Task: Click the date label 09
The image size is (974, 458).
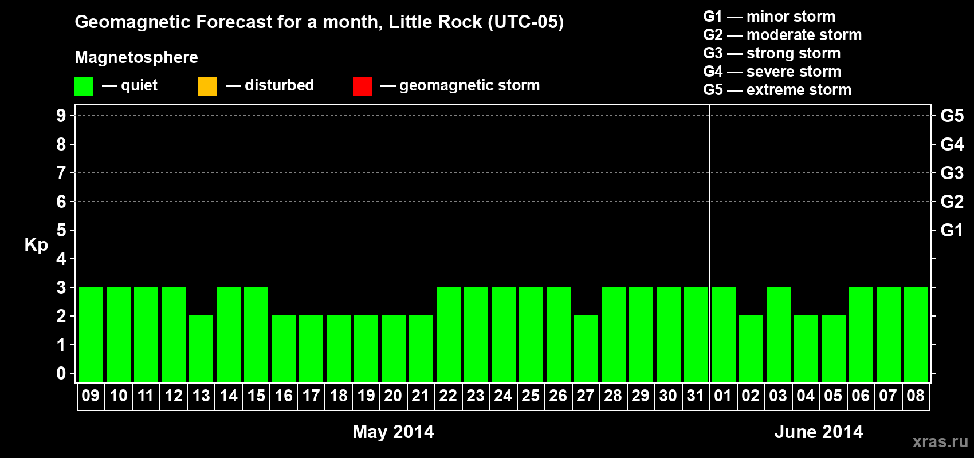Action: [x=91, y=396]
